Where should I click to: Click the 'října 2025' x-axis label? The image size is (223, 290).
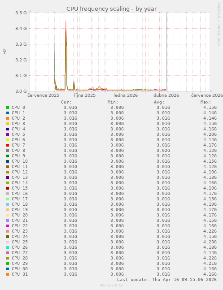[84, 95]
